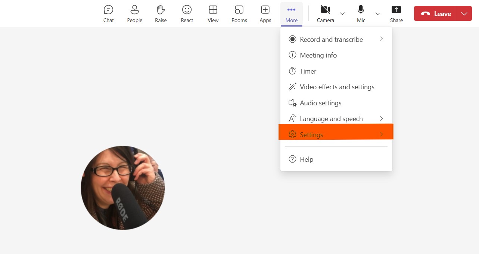The height and width of the screenshot is (254, 479).
Task: Open breakout Rooms
Action: click(239, 14)
